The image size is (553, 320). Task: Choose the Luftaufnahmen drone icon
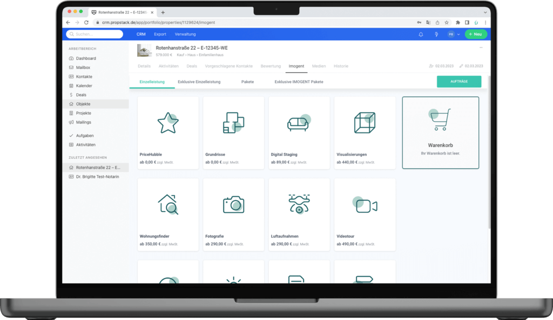299,204
